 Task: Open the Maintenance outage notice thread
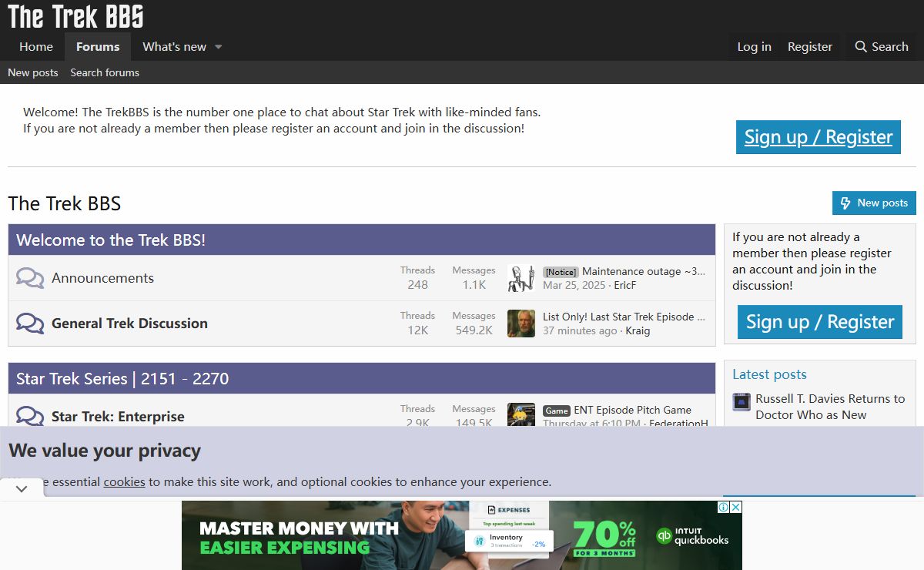(643, 271)
